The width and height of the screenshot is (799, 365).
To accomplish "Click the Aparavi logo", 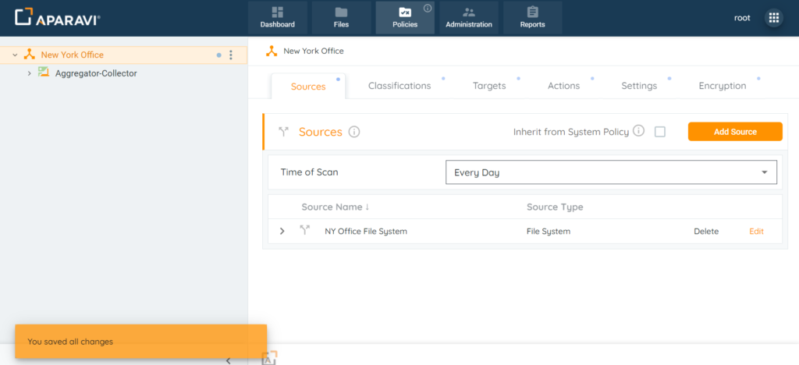I will click(57, 18).
